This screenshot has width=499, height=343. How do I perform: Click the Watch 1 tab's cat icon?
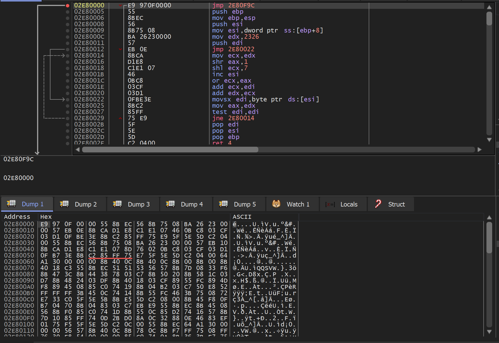(x=276, y=204)
